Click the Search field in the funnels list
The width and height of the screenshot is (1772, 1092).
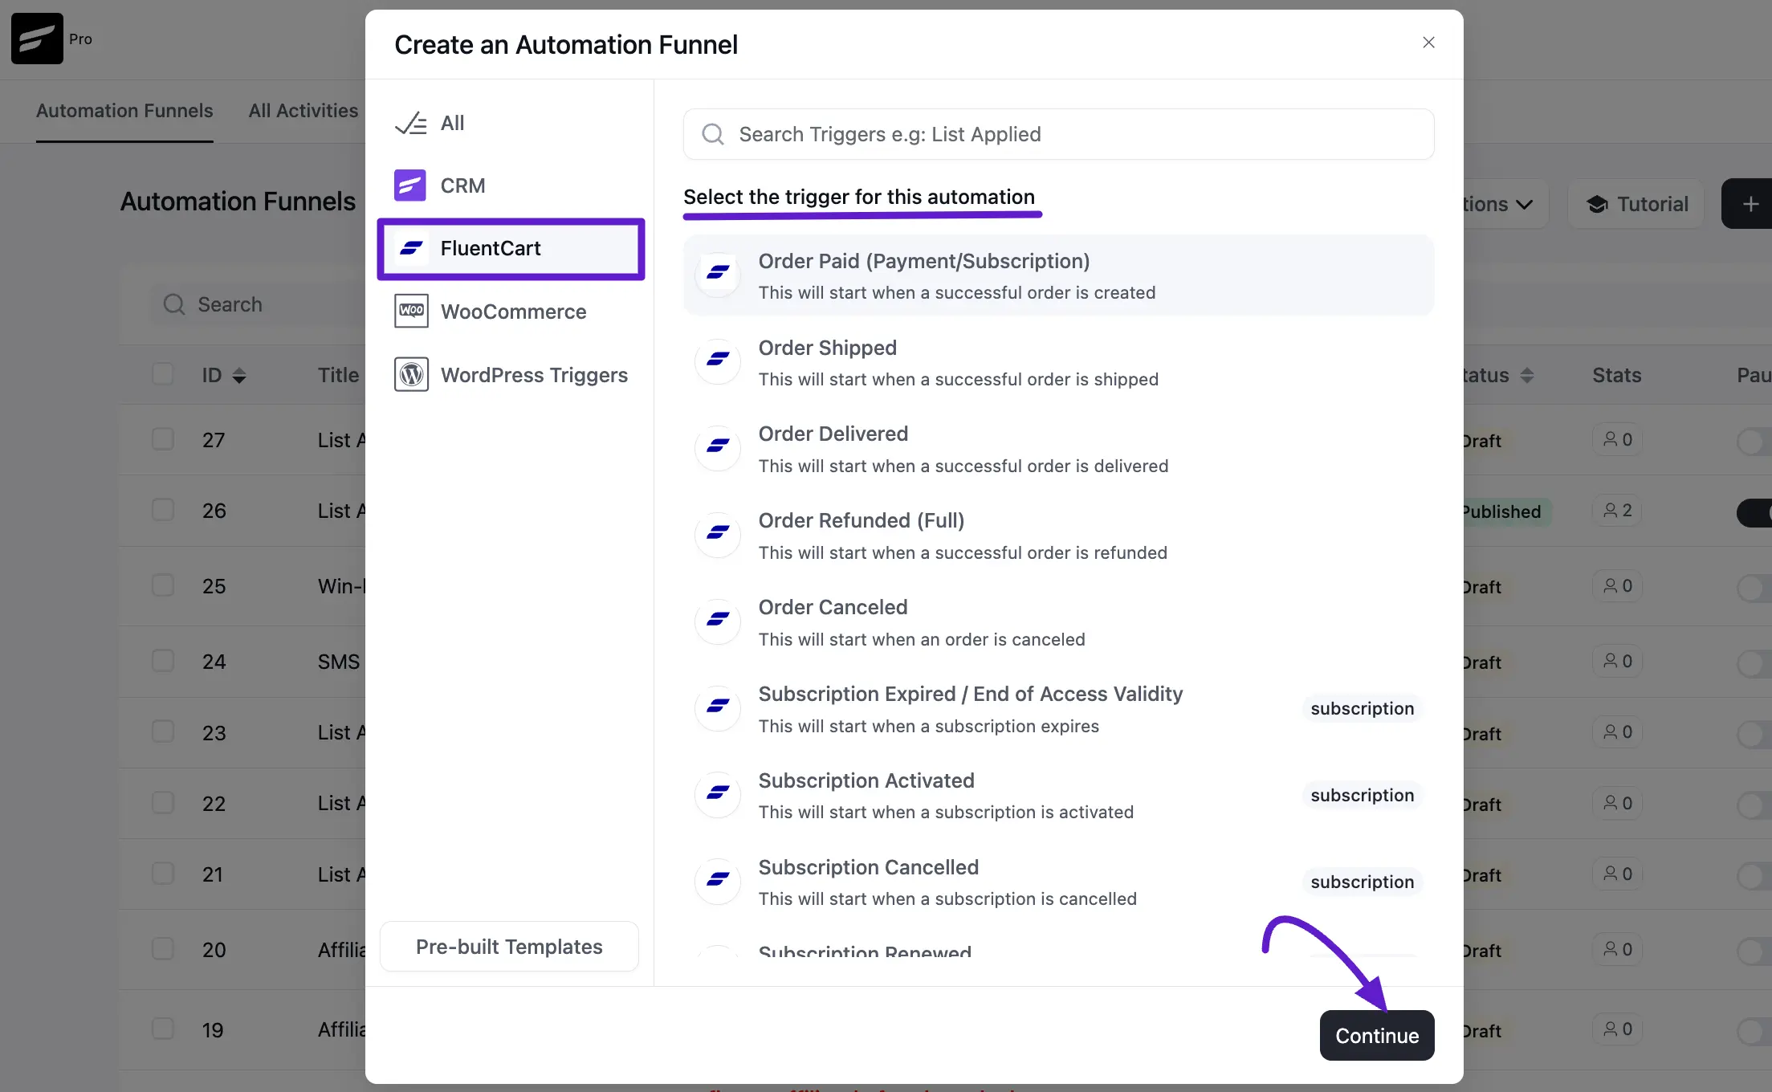(x=257, y=304)
